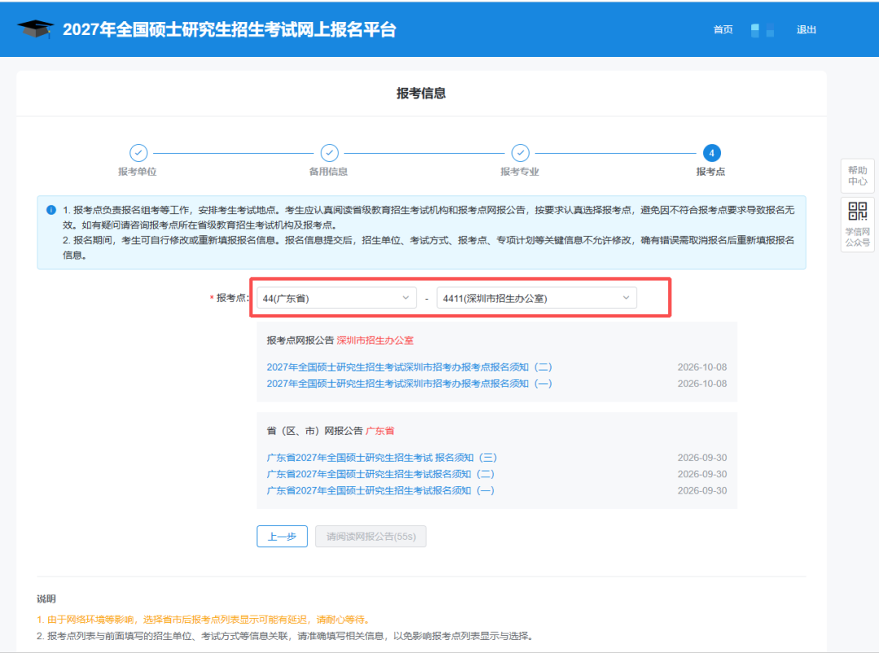The width and height of the screenshot is (879, 653).
Task: Click the red 广东省 text
Action: point(379,431)
